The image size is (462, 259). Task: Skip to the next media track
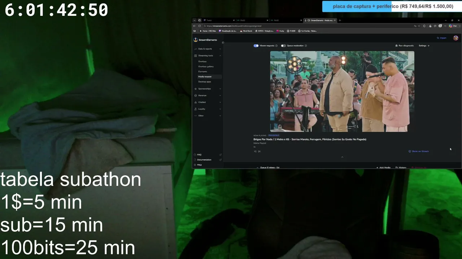tap(259, 151)
